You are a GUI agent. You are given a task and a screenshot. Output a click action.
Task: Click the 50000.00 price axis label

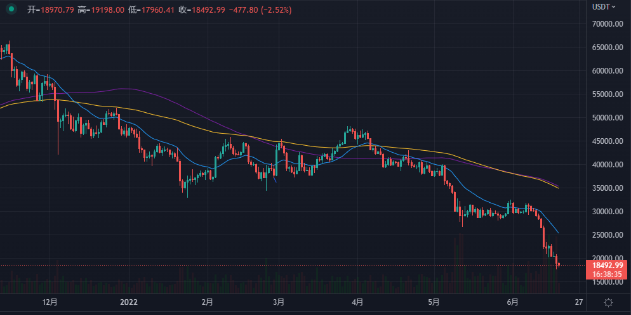pyautogui.click(x=608, y=118)
